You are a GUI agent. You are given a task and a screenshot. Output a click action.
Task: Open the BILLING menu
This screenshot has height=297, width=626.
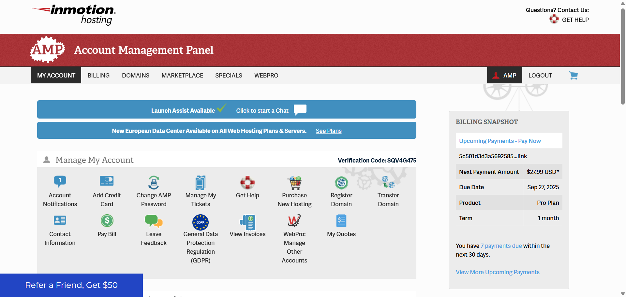[x=98, y=75]
